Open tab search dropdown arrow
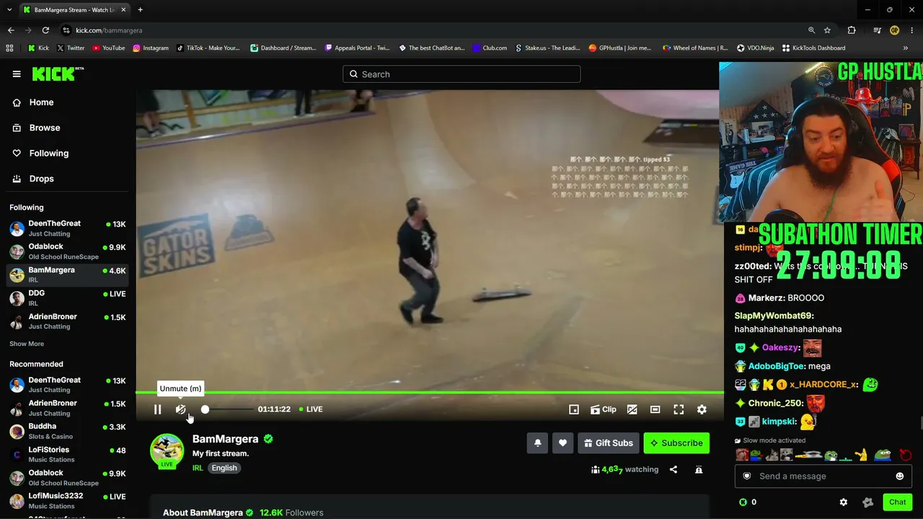Screen dimensions: 923x519 tap(9, 10)
